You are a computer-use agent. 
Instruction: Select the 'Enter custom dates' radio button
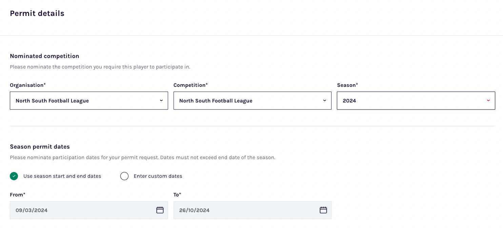tap(124, 176)
